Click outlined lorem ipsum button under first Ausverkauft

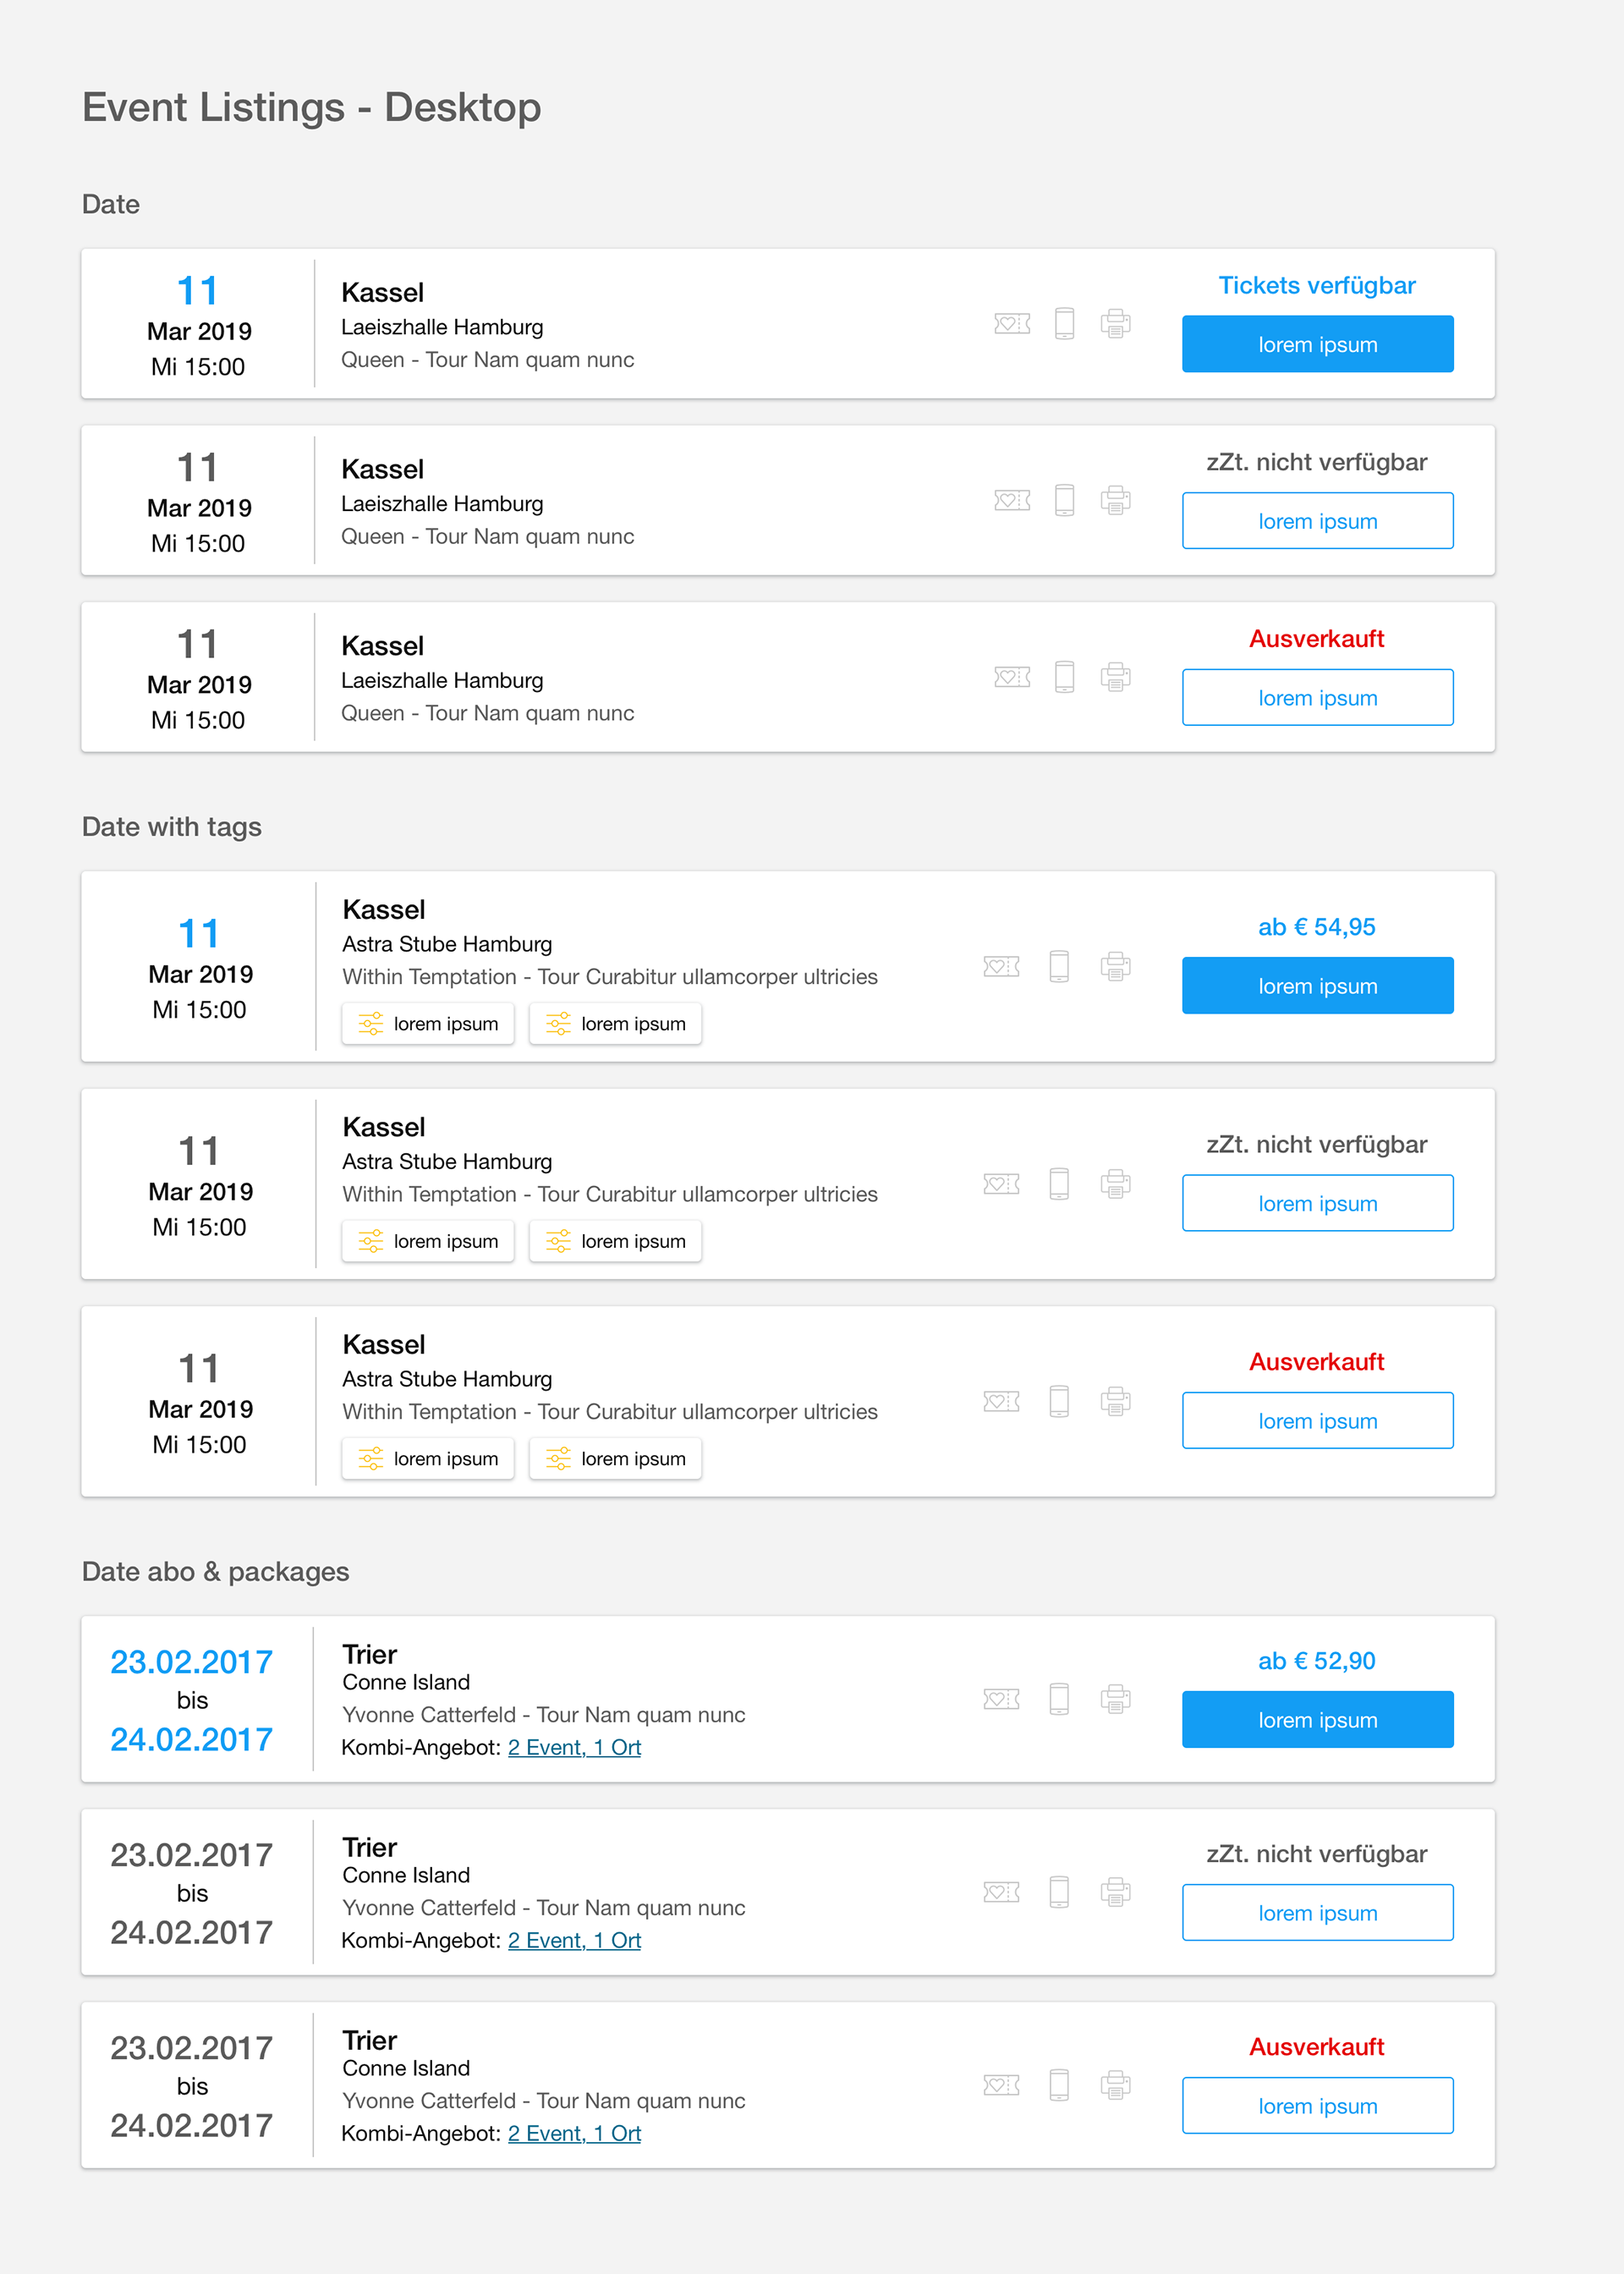click(1317, 698)
